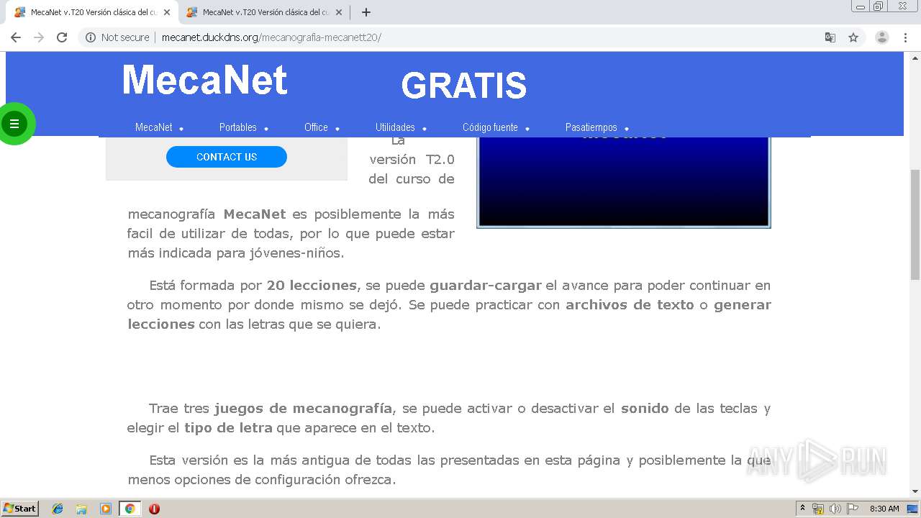
Task: Open the green hamburger side menu
Action: pyautogui.click(x=14, y=124)
